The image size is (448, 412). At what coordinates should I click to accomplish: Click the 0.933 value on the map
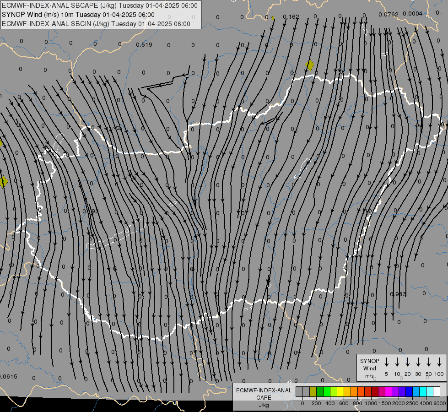pyautogui.click(x=398, y=294)
